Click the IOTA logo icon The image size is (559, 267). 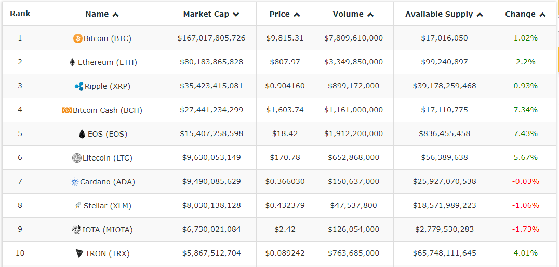tap(76, 230)
